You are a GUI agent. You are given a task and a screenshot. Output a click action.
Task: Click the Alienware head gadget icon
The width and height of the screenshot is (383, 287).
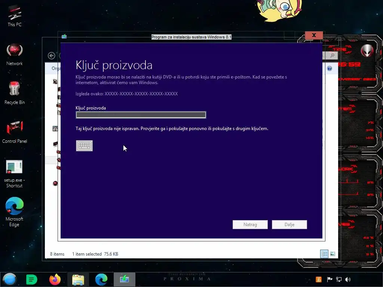pos(367,50)
